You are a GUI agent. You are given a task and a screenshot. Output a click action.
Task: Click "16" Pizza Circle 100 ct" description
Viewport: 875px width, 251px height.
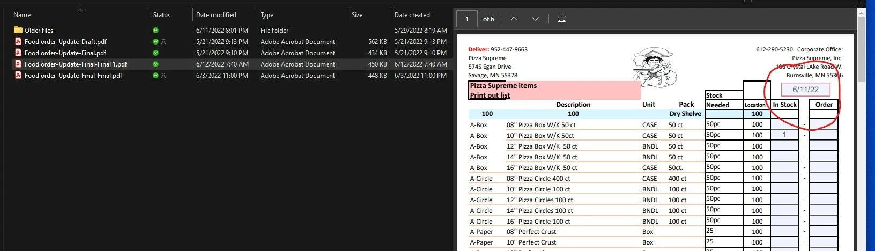click(x=538, y=222)
